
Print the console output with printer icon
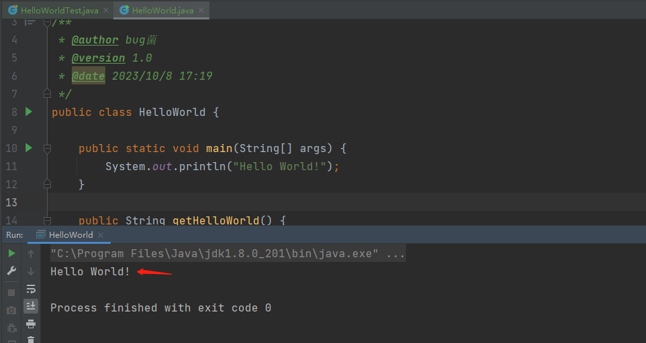click(x=31, y=324)
